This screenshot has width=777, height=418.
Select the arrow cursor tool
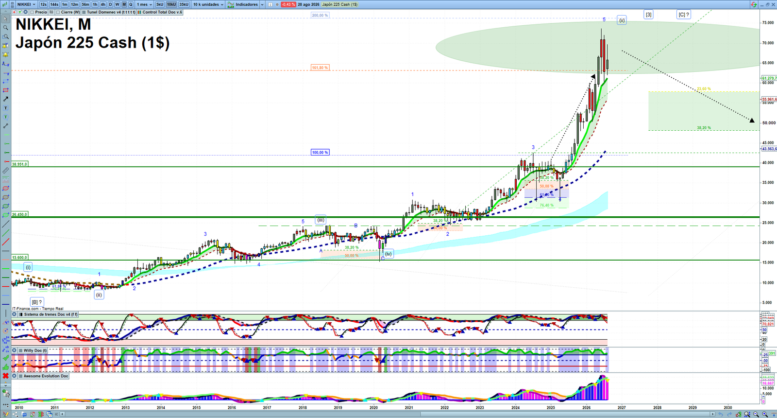click(6, 19)
